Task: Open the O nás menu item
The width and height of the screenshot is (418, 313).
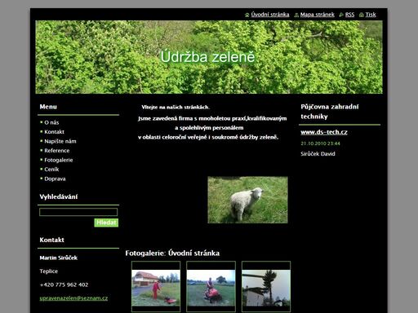Action: pos(51,122)
